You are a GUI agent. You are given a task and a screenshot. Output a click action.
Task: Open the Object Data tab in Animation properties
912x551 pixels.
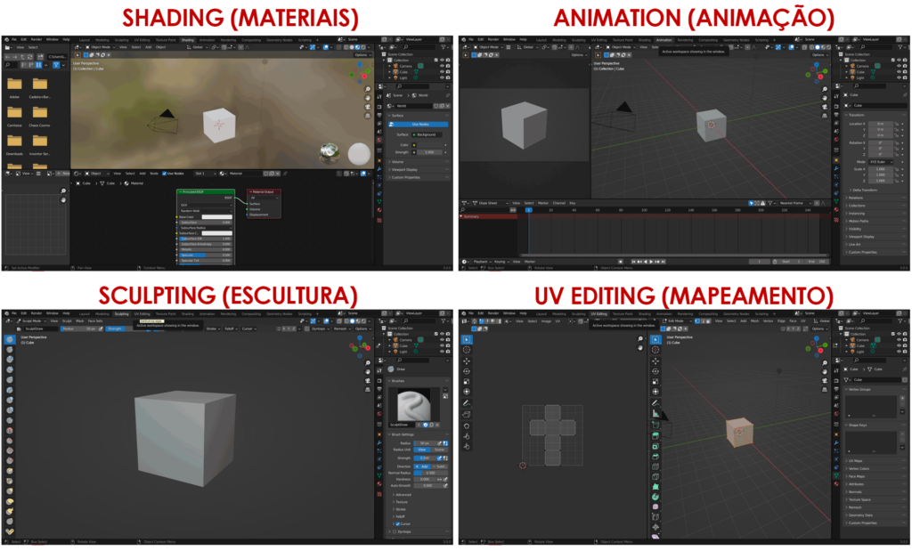click(836, 201)
